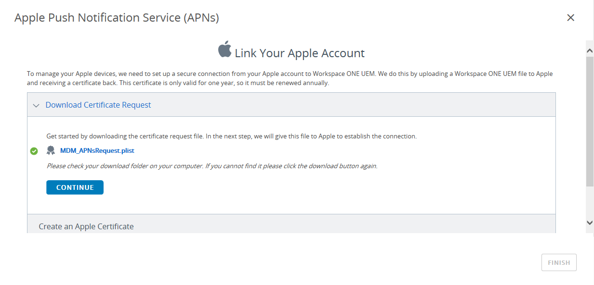
Task: Select the Download Certificate Request section title
Action: [98, 105]
